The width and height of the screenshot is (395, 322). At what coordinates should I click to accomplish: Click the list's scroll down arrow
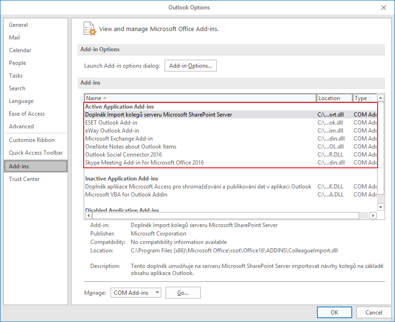tap(380, 207)
